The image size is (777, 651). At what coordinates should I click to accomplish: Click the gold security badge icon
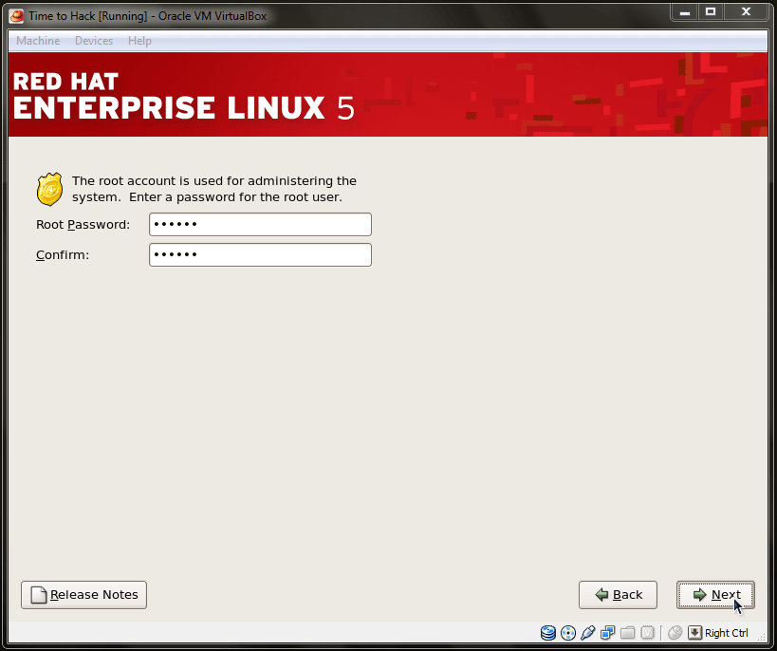[49, 189]
